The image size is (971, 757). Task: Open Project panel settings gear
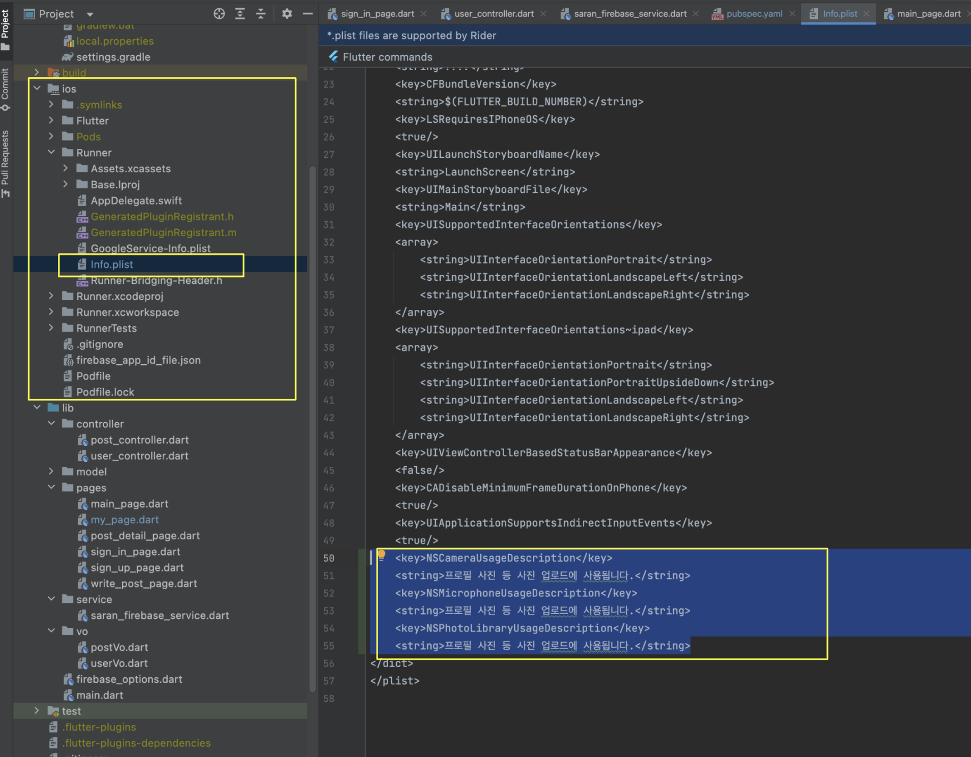[x=287, y=14]
